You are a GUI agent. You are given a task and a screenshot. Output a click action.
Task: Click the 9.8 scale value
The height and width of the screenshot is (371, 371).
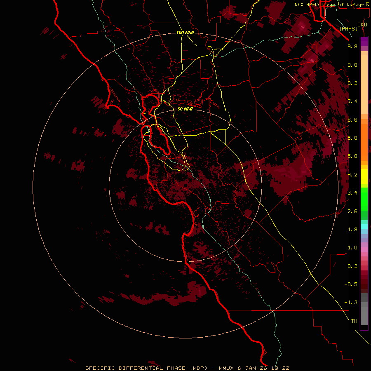coord(352,46)
